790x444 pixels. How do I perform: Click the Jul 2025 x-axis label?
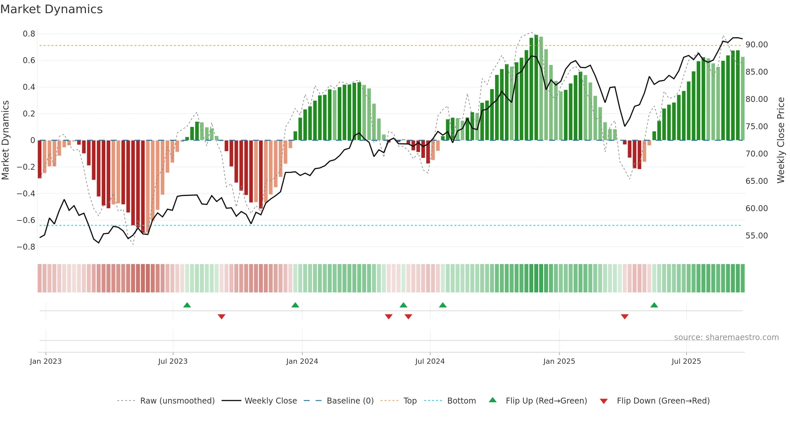686,361
